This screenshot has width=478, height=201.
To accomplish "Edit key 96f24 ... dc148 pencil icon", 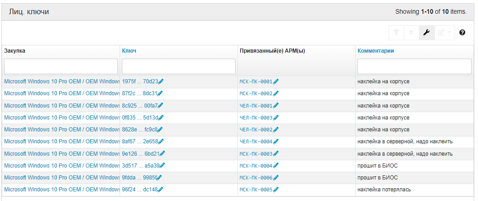I will click(160, 190).
